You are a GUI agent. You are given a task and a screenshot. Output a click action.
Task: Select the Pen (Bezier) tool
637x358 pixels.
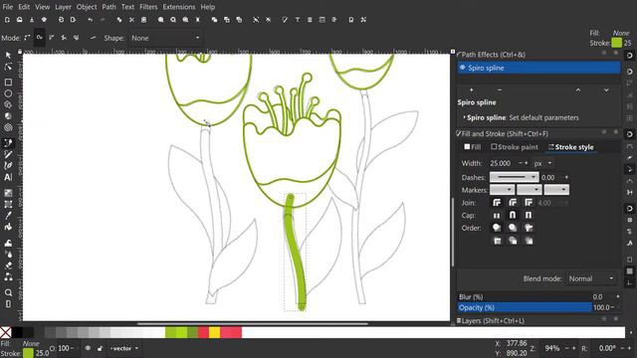[8, 143]
